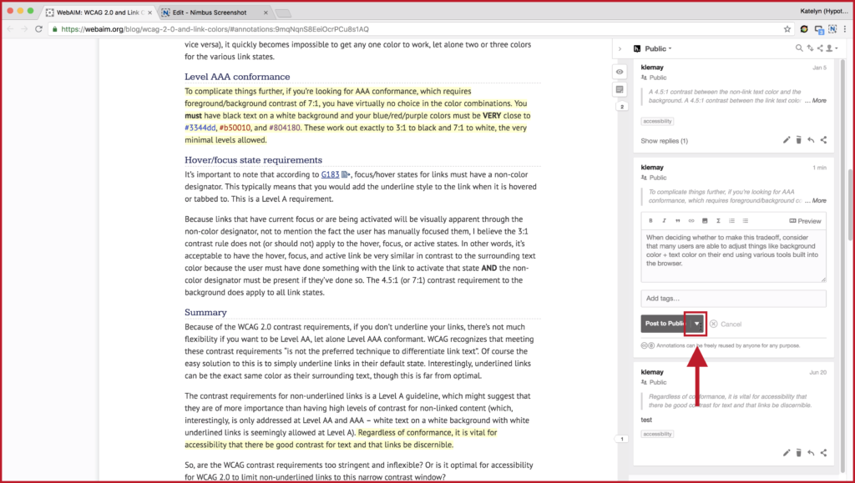The image size is (855, 483).
Task: Expand the 1 min annotation quote with More
Action: tap(818, 201)
